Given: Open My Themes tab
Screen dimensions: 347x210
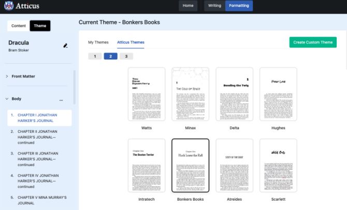Looking at the screenshot, I should tap(98, 42).
